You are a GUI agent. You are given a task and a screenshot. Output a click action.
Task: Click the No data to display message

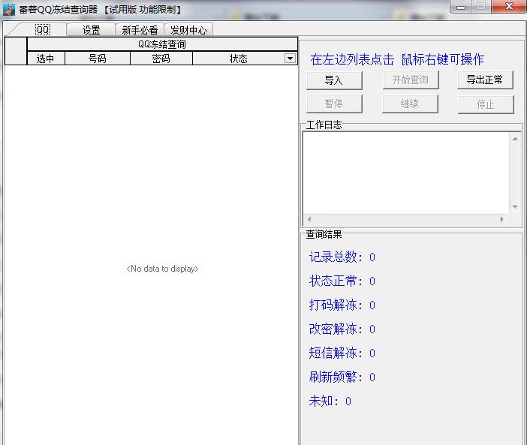click(162, 269)
